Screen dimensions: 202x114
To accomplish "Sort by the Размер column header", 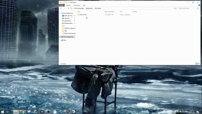I will [x=135, y=11].
